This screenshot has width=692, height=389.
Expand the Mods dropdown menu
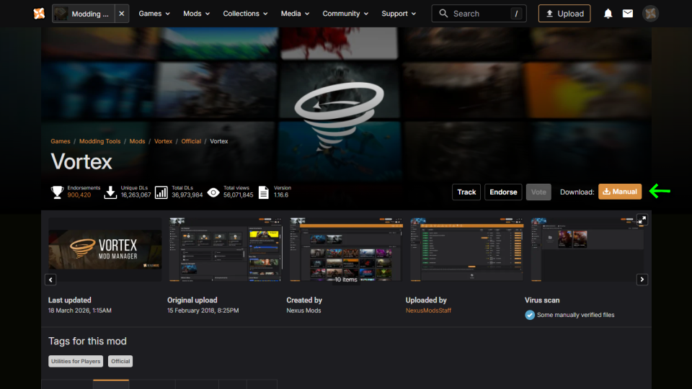(x=197, y=14)
